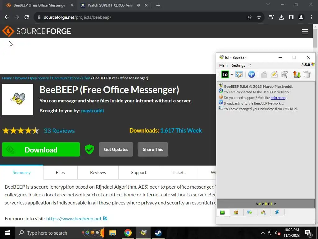Click the trash bin icon in BeeBEEP toolbar
This screenshot has width=318, height=239.
(307, 74)
